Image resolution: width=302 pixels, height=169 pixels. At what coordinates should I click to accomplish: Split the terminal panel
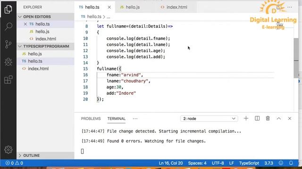point(257,118)
